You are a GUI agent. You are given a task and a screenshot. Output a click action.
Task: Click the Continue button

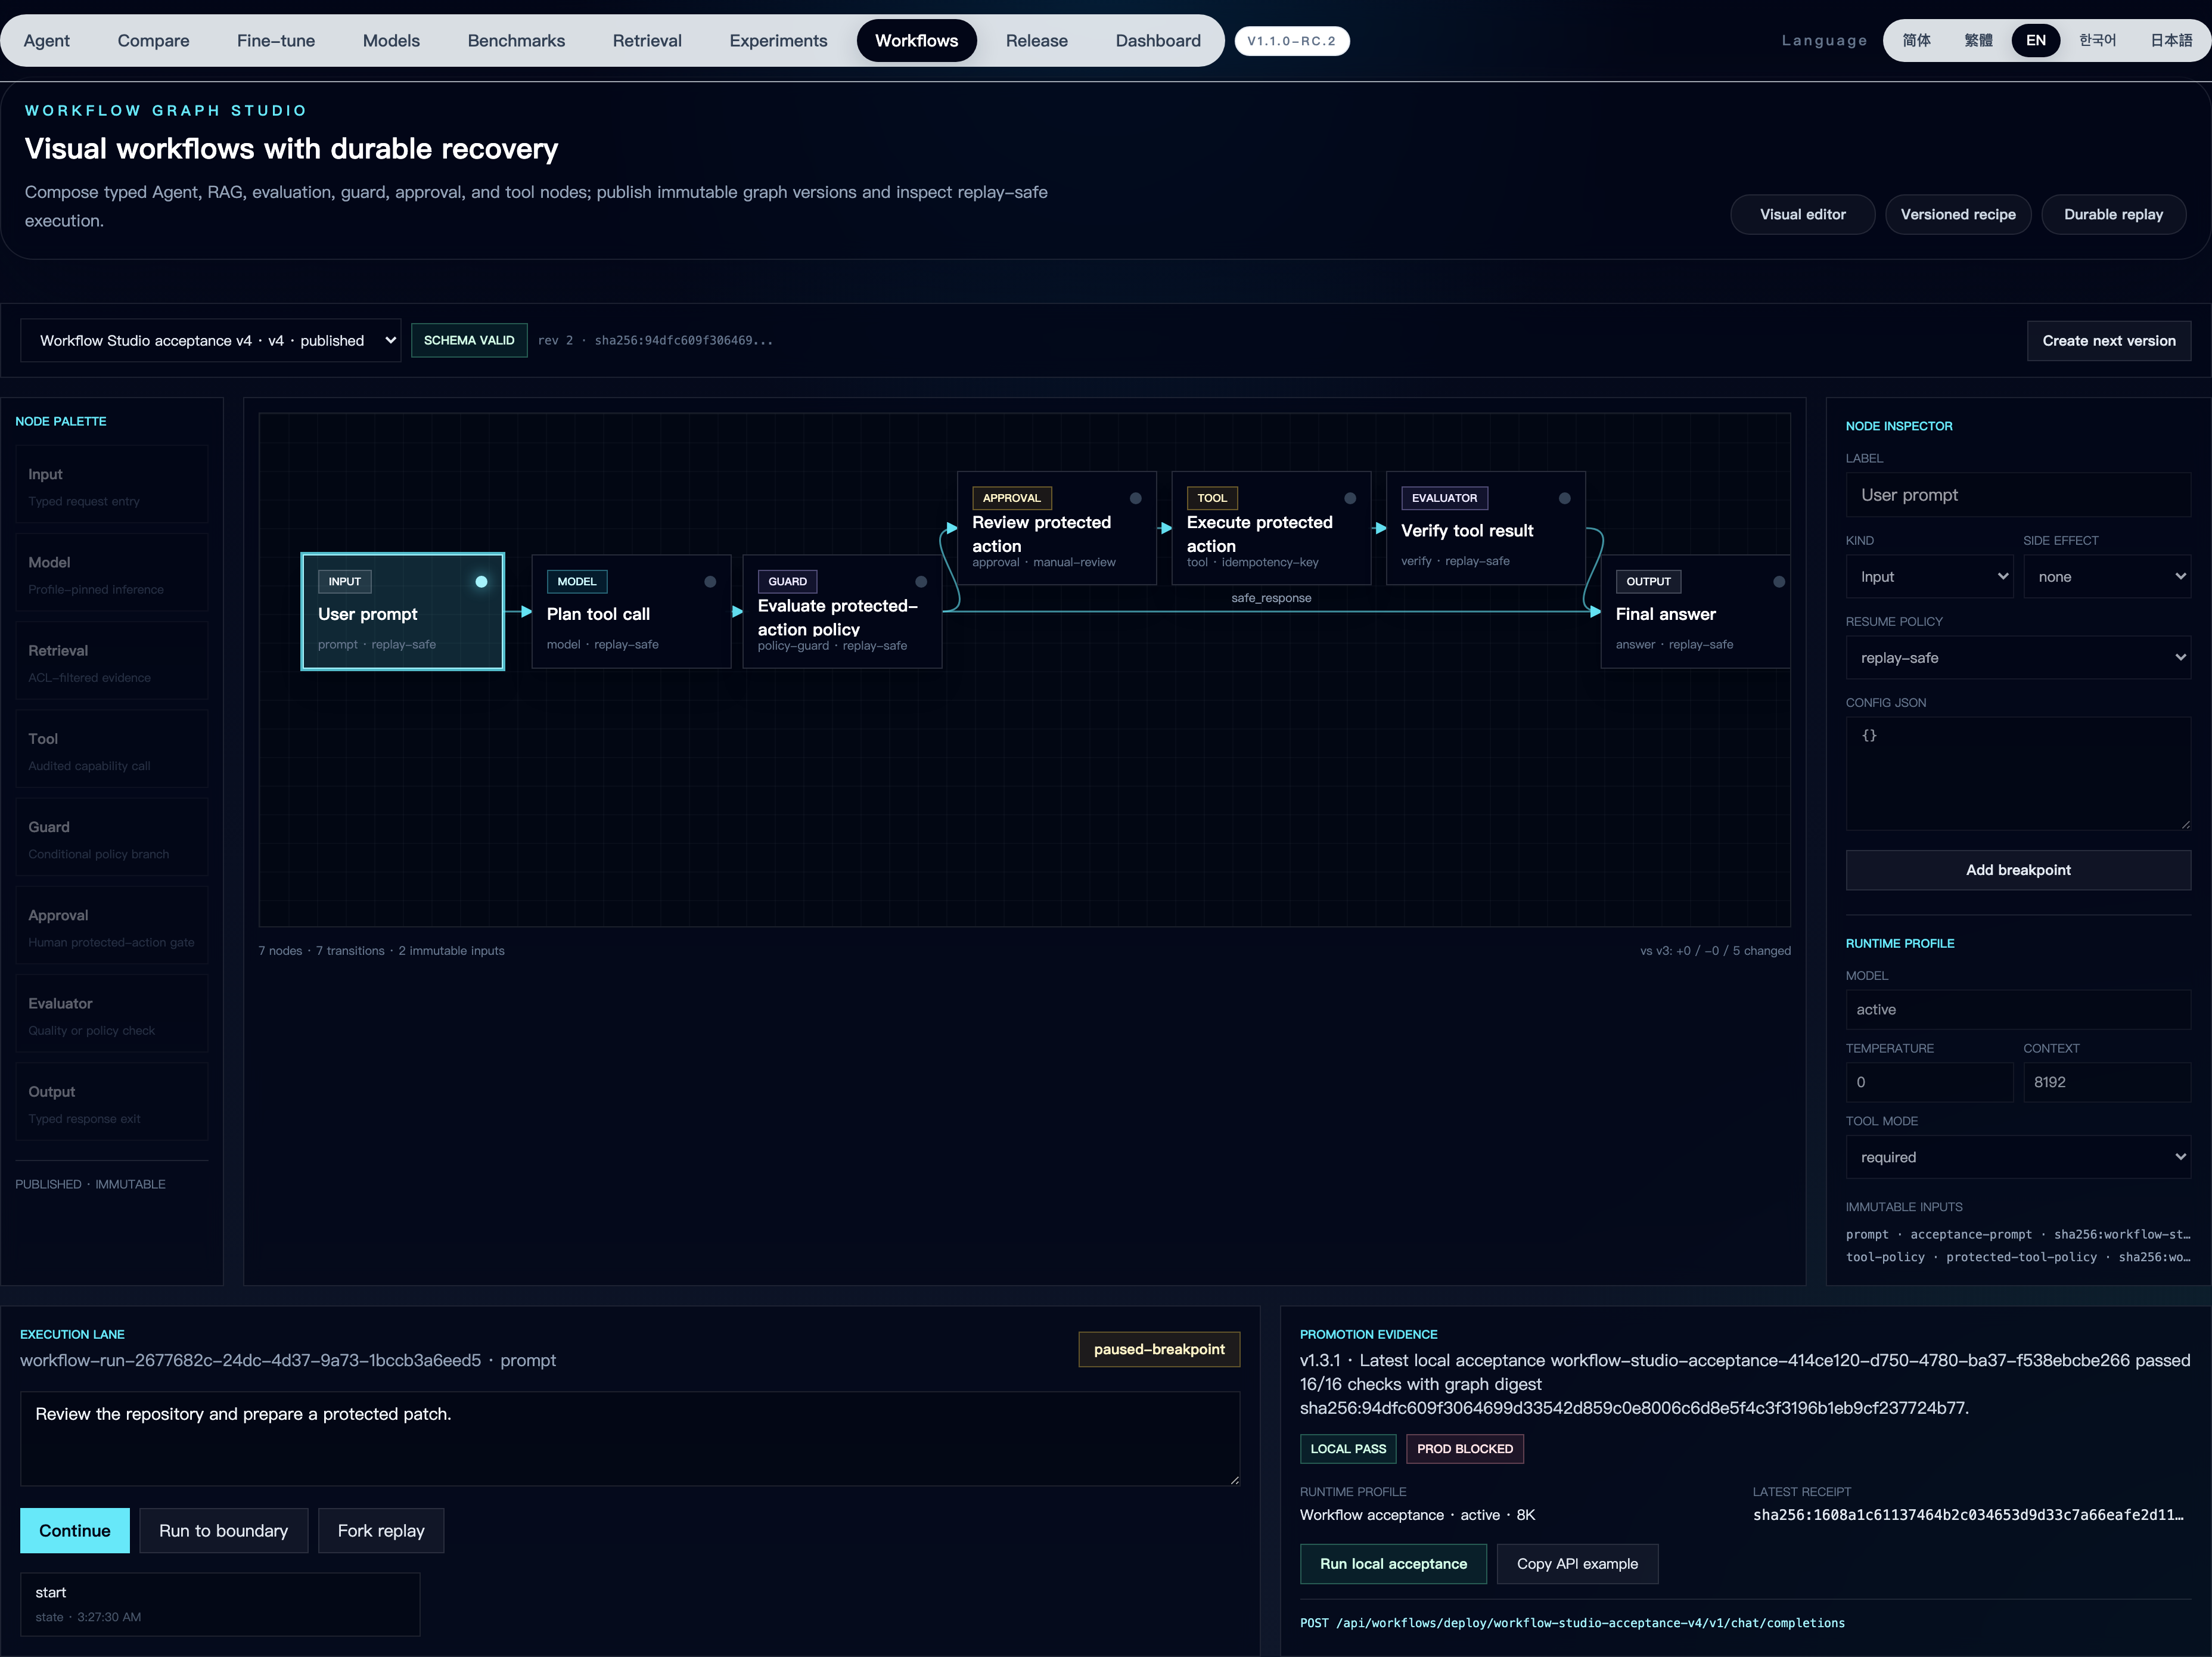click(75, 1531)
